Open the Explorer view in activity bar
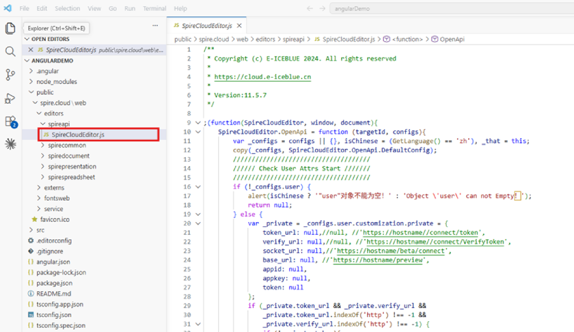Viewport: 574px width, 332px height. tap(10, 28)
